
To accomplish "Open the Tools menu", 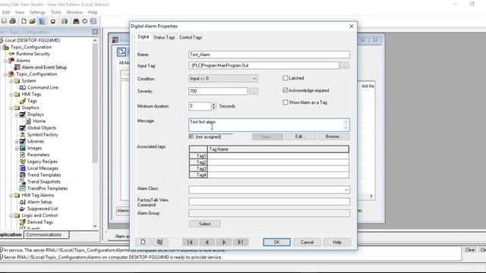I will click(x=55, y=12).
